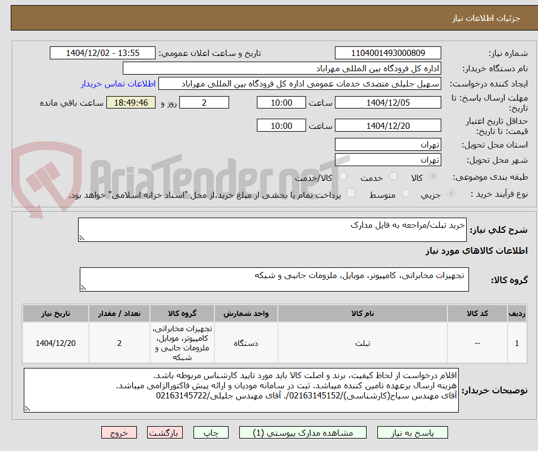The width and height of the screenshot is (538, 451).
Task: Click the گروه کالا table column header
Action: pyautogui.click(x=182, y=314)
